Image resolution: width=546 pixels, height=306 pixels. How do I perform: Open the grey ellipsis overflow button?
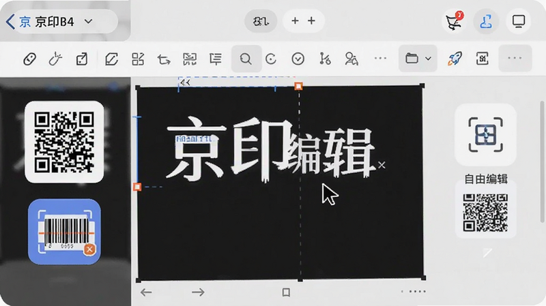click(x=515, y=58)
